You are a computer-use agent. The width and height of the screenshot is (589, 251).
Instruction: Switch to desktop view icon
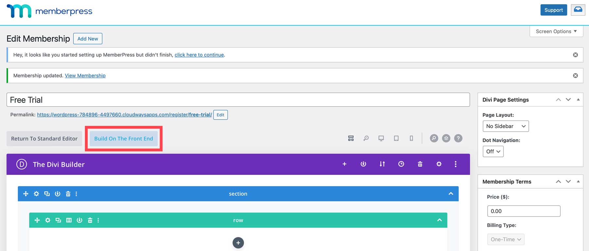pos(381,138)
